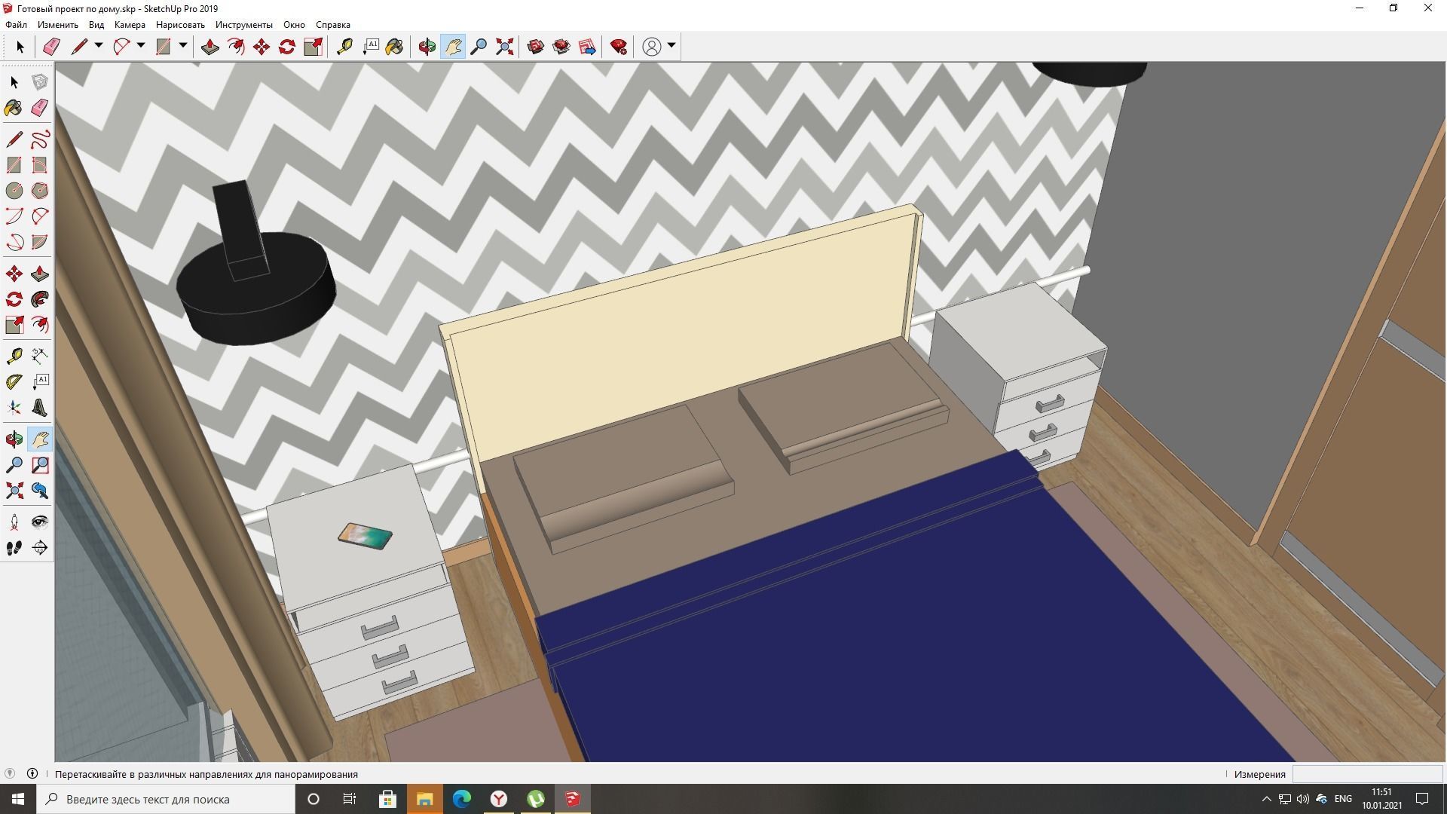
Task: Click the Измерения measurements input box
Action: pos(1367,774)
